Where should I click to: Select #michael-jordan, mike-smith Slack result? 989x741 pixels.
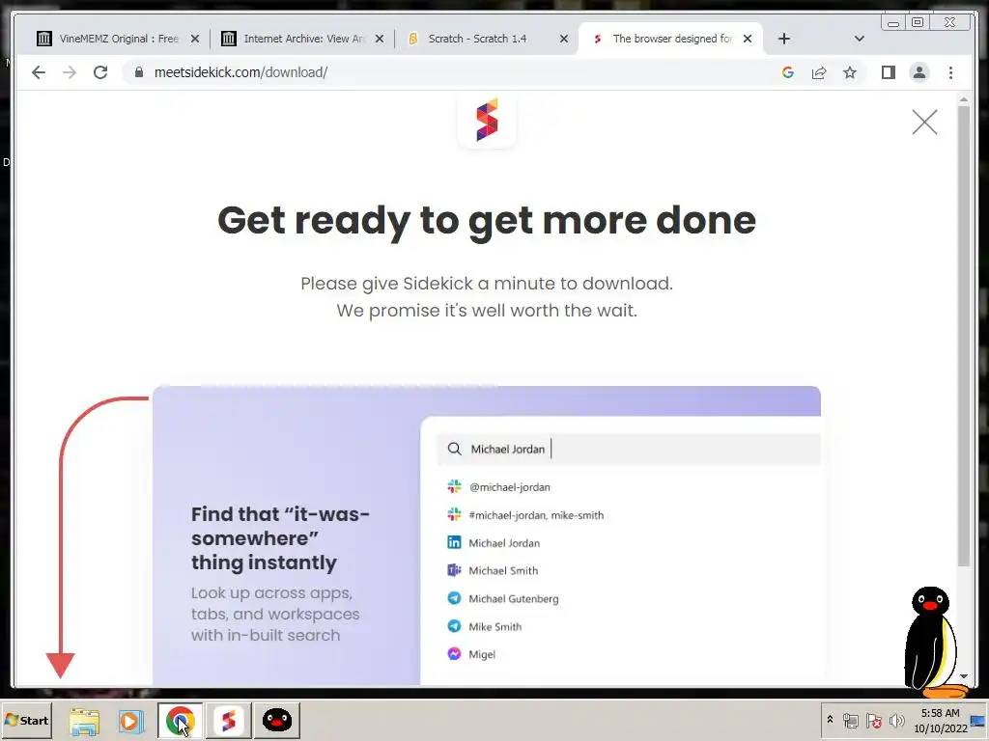(526, 515)
